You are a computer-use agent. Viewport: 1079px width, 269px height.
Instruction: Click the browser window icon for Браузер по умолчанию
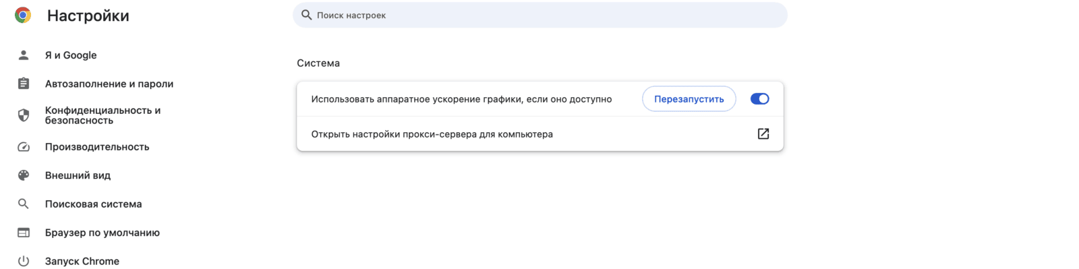coord(24,233)
